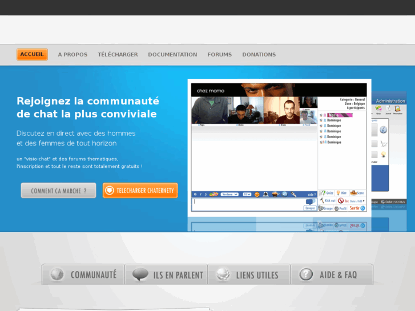Open the Delai time dropdown
Viewport: 415px width, 311px height.
tap(357, 201)
